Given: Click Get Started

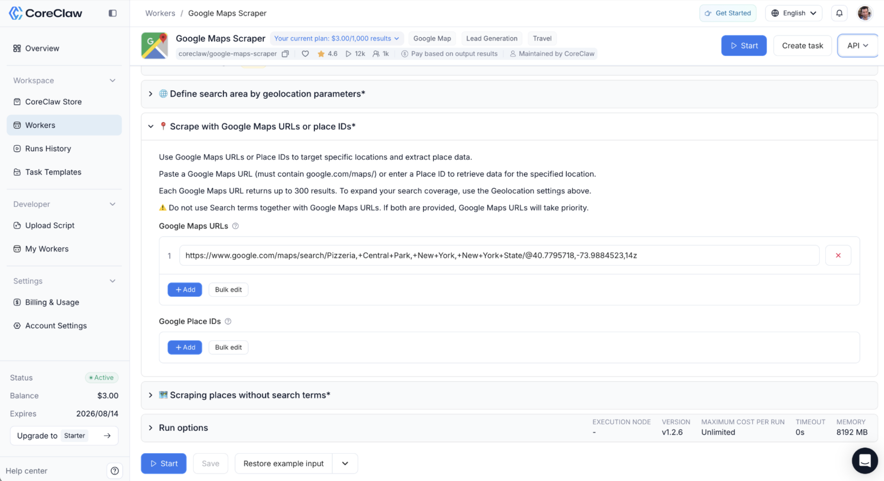Looking at the screenshot, I should pos(728,13).
